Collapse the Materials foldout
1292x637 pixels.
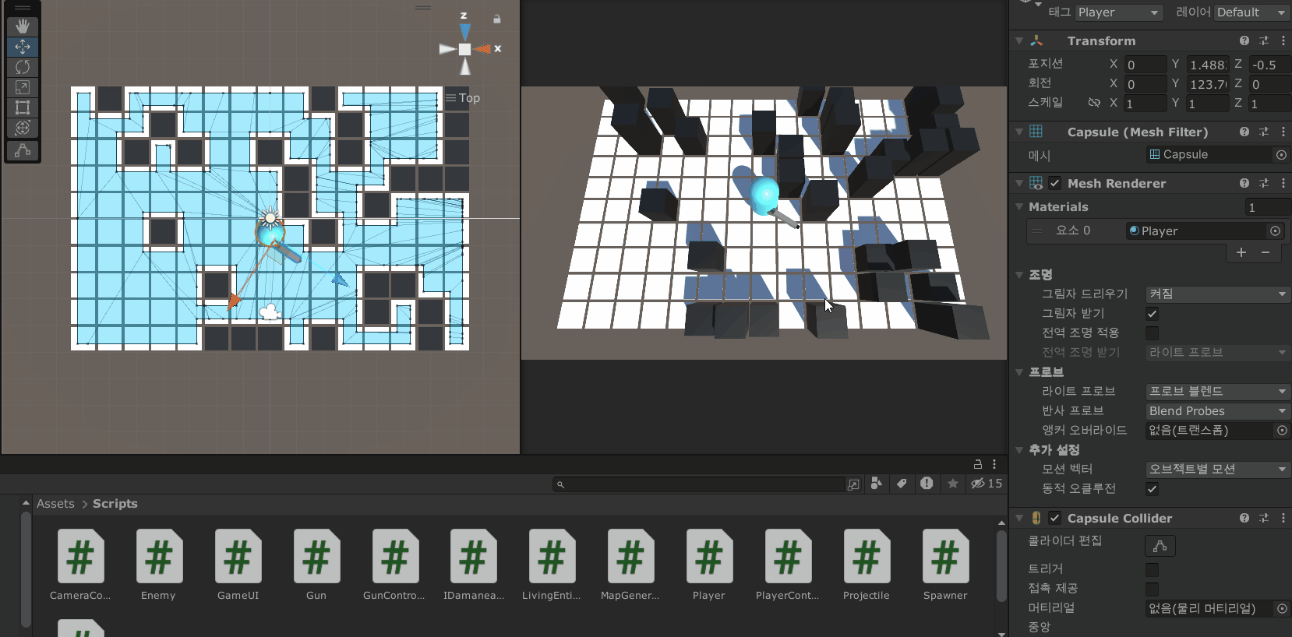pos(1019,207)
